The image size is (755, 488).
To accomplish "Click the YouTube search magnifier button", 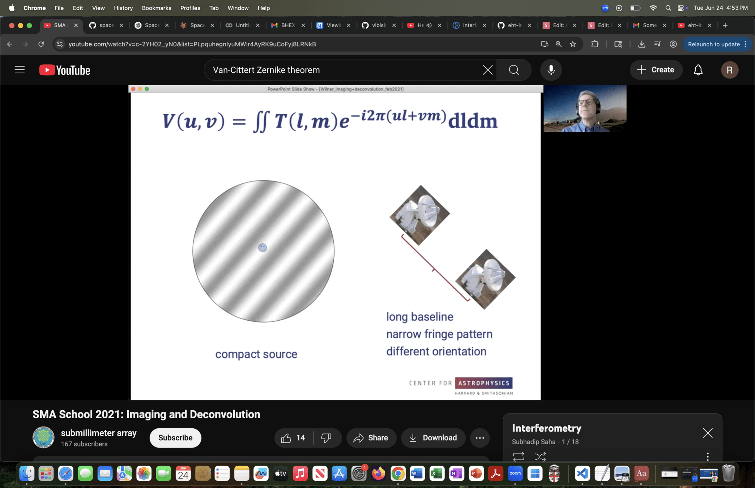I will pos(514,70).
